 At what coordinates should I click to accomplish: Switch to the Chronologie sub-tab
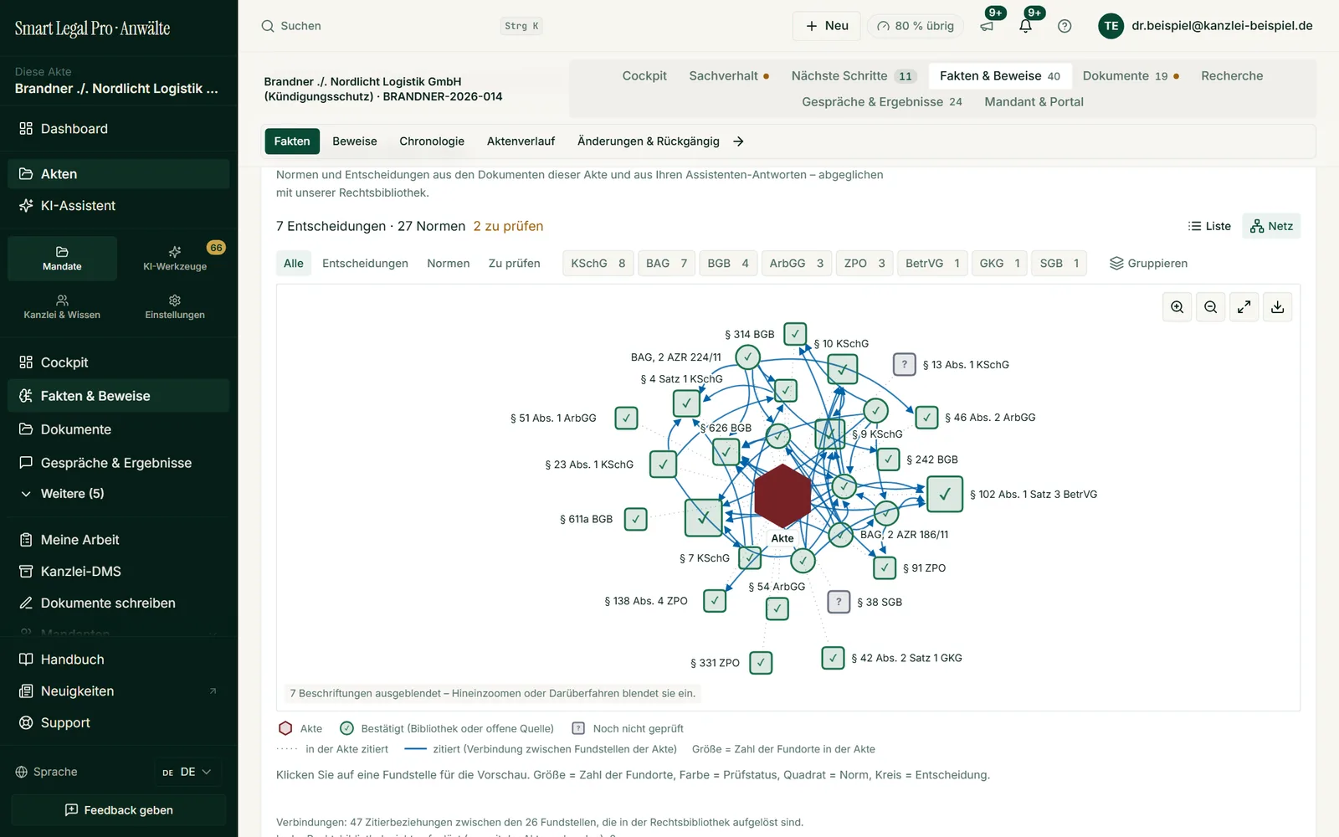point(432,141)
